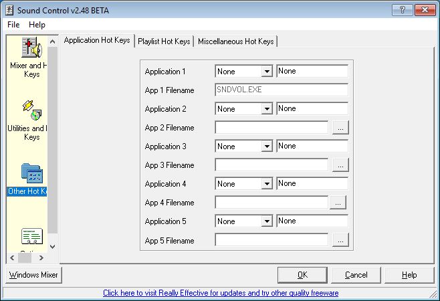Image resolution: width=440 pixels, height=301 pixels.
Task: Switch to Playlist Hot Keys tab
Action: coord(164,41)
